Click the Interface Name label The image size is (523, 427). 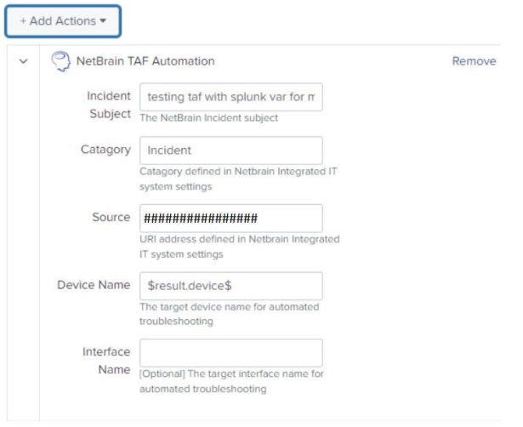pyautogui.click(x=106, y=361)
